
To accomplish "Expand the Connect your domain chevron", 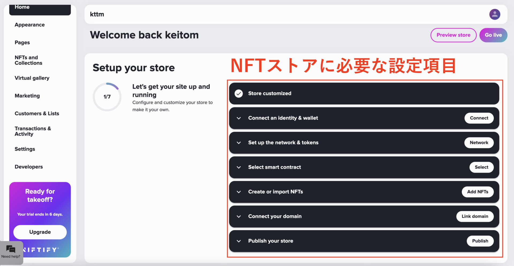I will pos(239,216).
